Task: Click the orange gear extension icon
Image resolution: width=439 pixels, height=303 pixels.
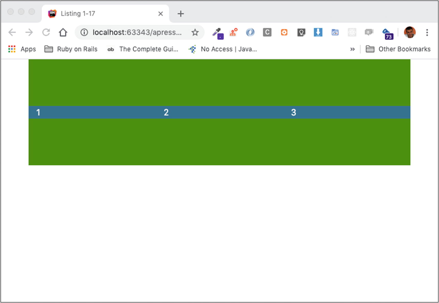Action: 284,32
